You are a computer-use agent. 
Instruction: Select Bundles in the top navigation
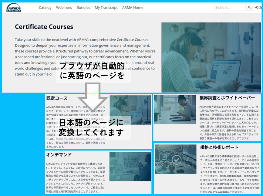[83, 8]
